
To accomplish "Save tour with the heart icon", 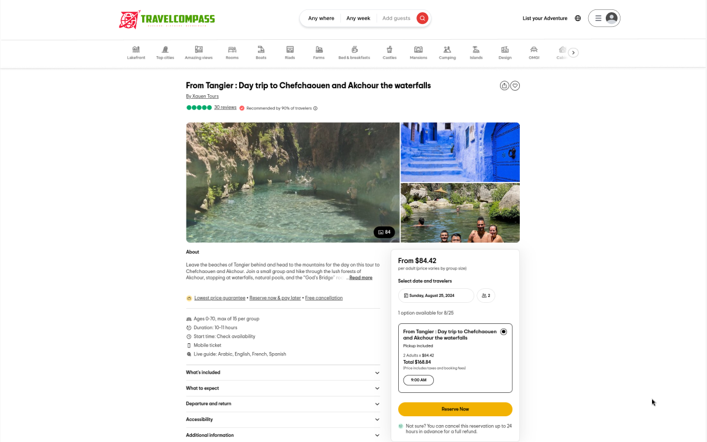I will click(x=515, y=86).
